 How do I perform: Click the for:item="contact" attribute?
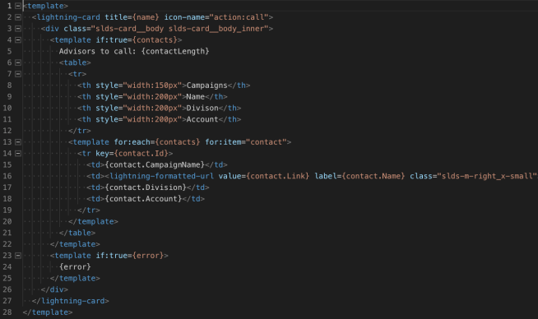coord(246,142)
